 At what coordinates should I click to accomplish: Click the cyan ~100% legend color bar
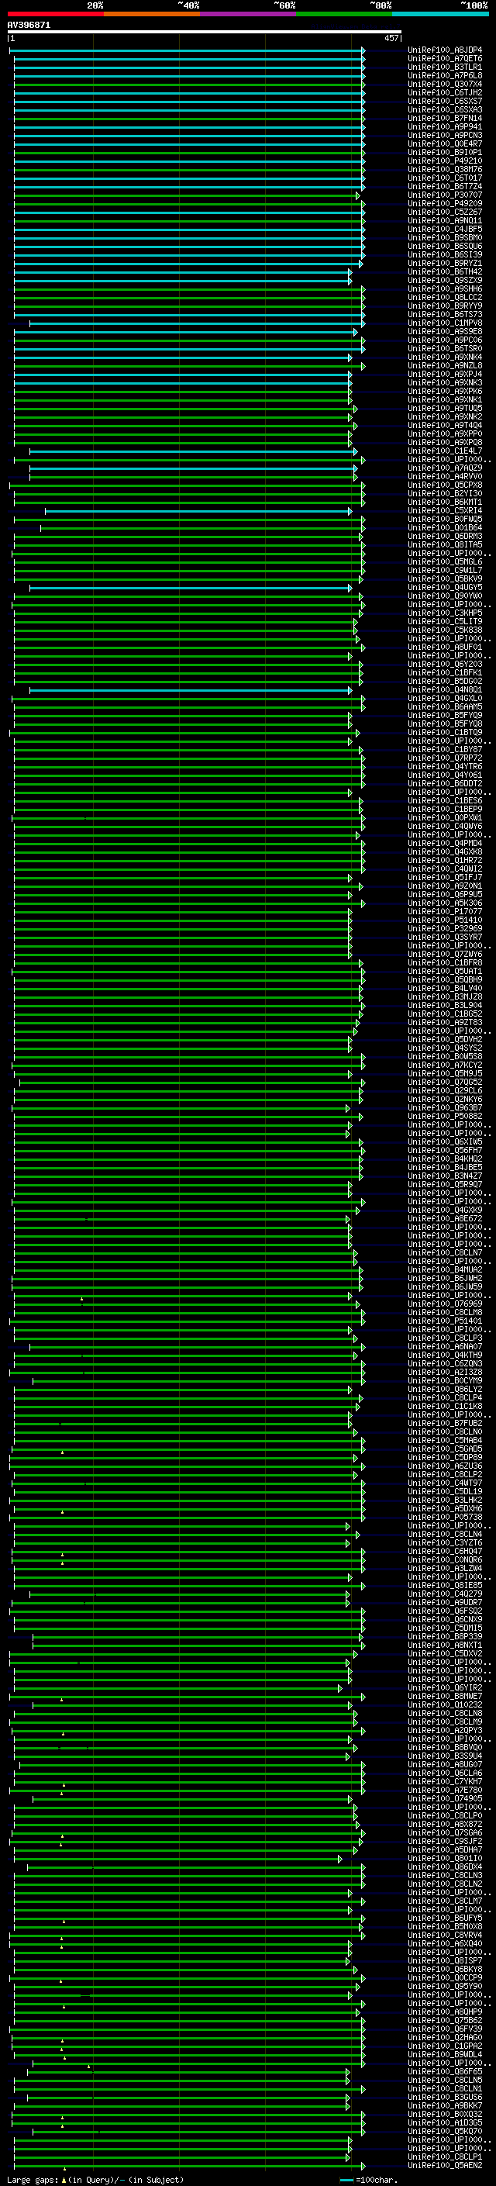coord(440,14)
